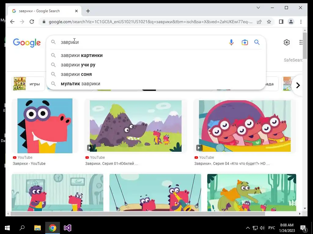This screenshot has width=313, height=234.
Task: Show hidden system tray icons
Action: (248, 228)
